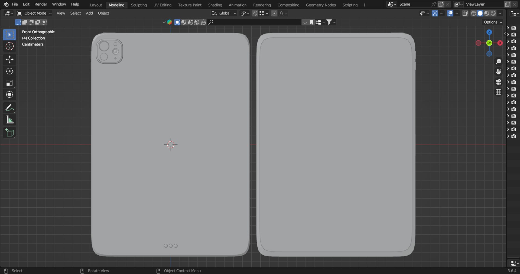Toggle X-Ray display
Viewport: 520px width, 274px height.
(465, 13)
